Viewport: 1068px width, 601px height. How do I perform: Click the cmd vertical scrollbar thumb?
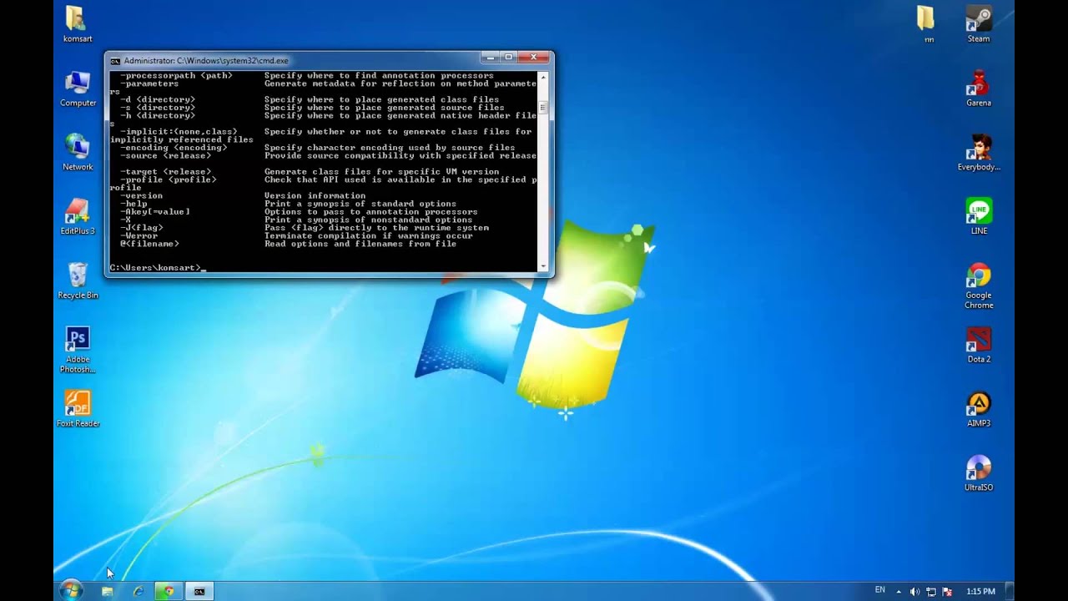click(543, 108)
